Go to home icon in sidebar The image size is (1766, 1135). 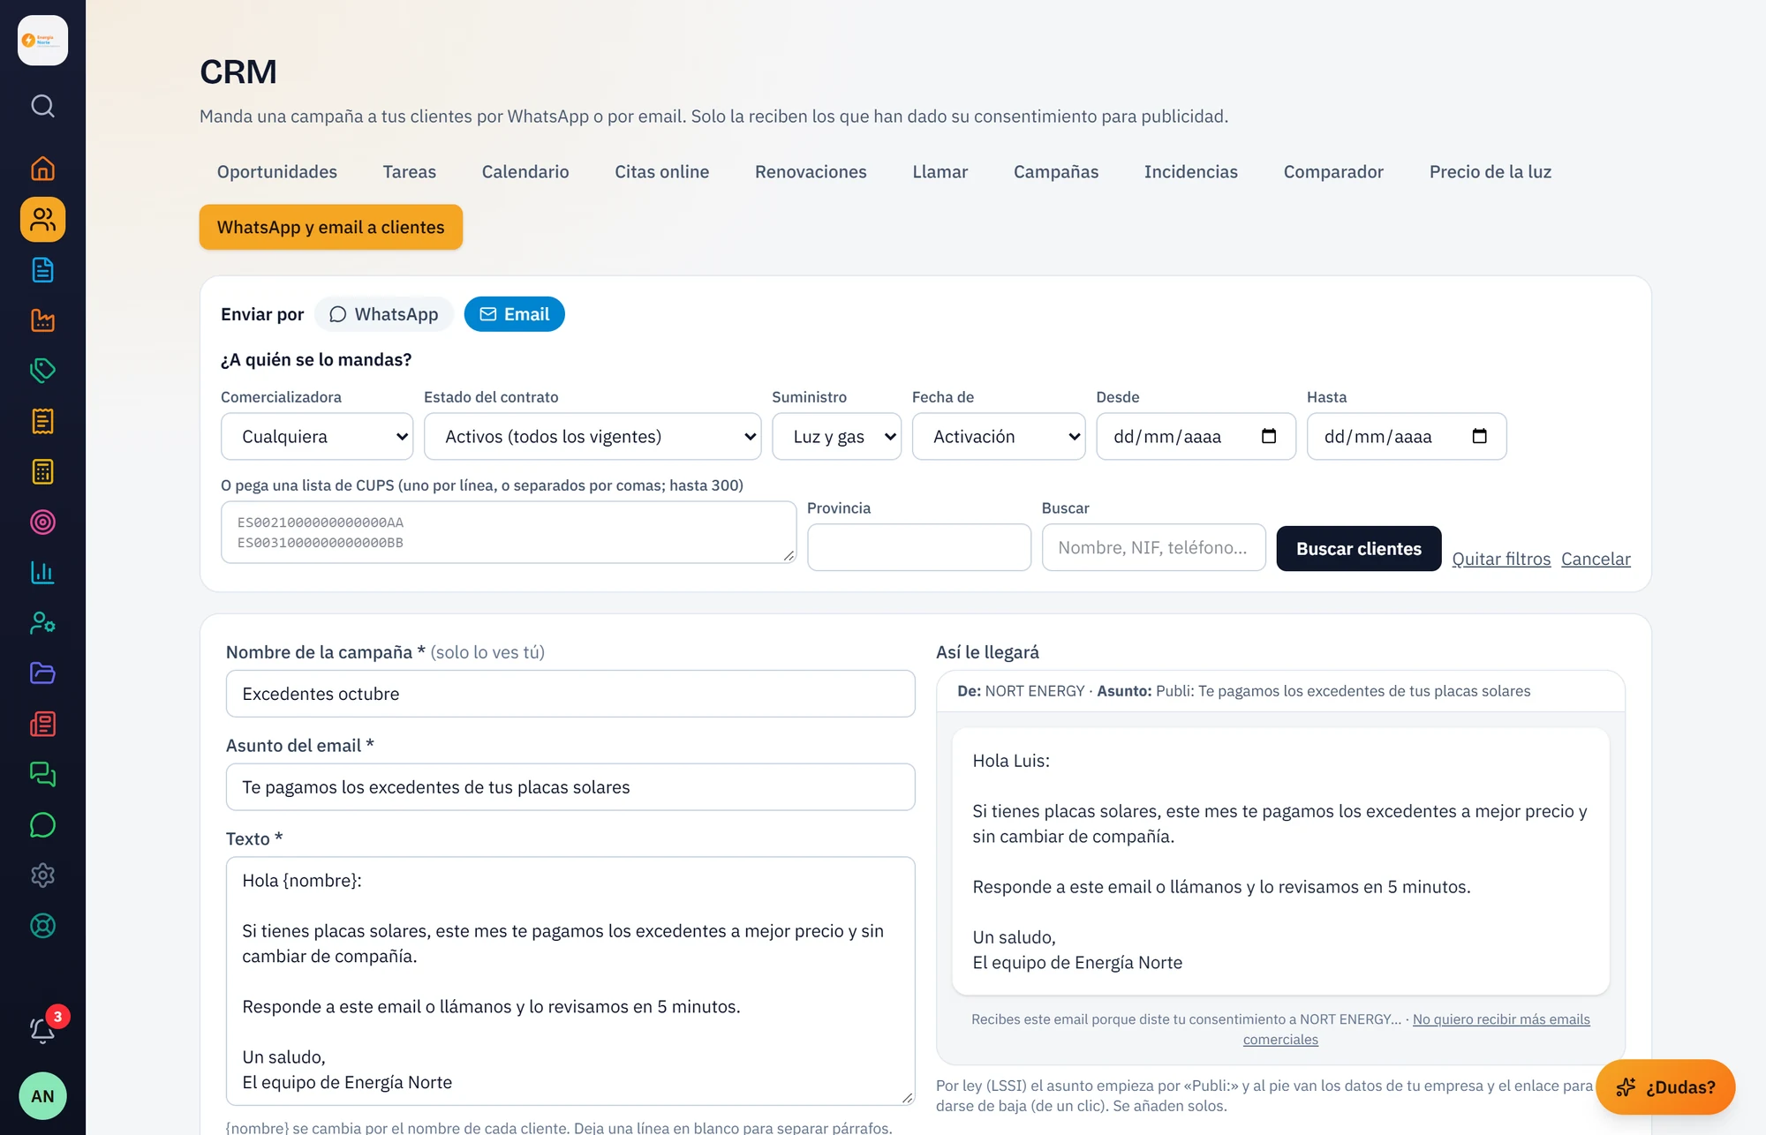click(x=42, y=169)
